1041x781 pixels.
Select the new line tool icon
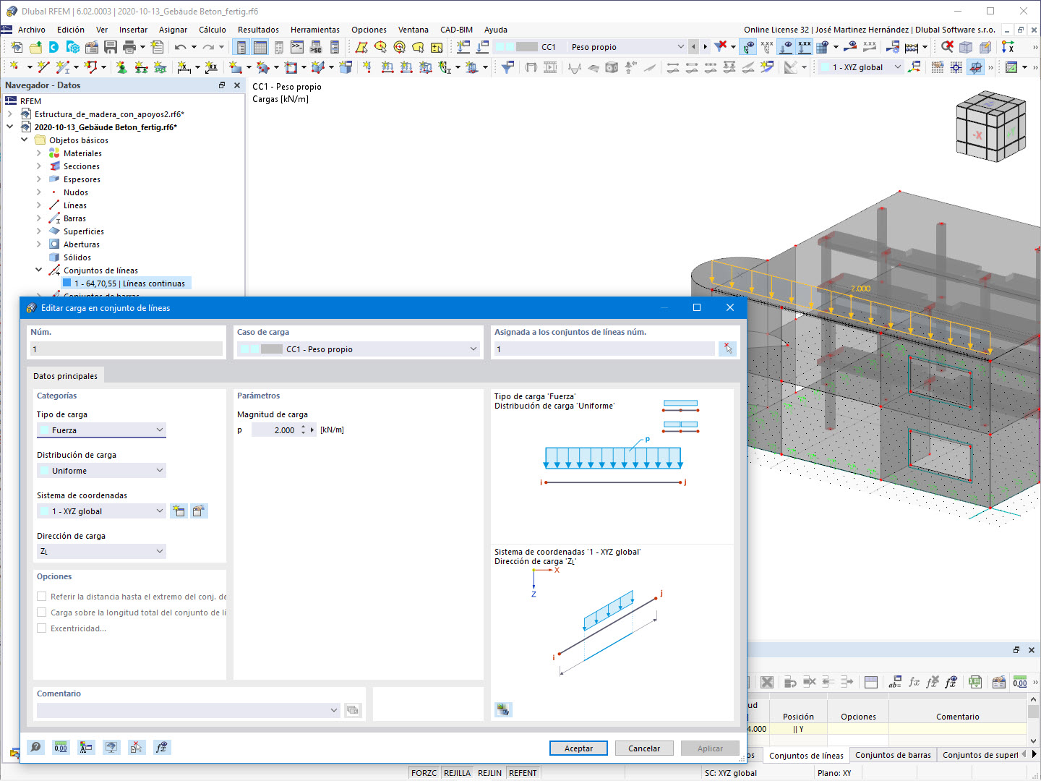(43, 67)
